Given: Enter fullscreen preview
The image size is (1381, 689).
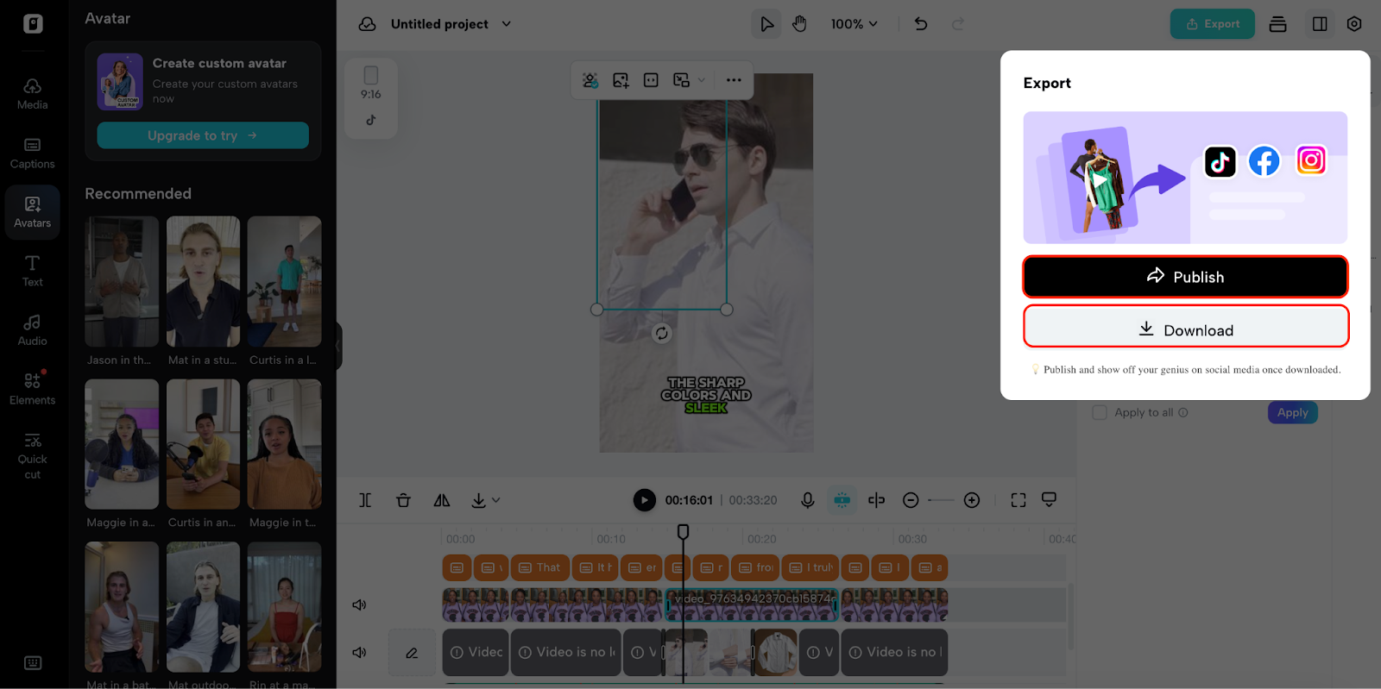Looking at the screenshot, I should click(1018, 500).
